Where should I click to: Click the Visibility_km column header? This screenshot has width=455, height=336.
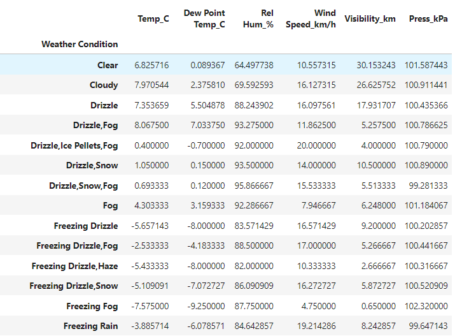coord(370,18)
